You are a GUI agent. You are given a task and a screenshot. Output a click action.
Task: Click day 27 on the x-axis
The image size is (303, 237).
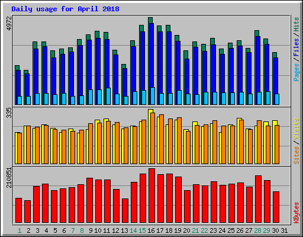pyautogui.click(x=249, y=230)
